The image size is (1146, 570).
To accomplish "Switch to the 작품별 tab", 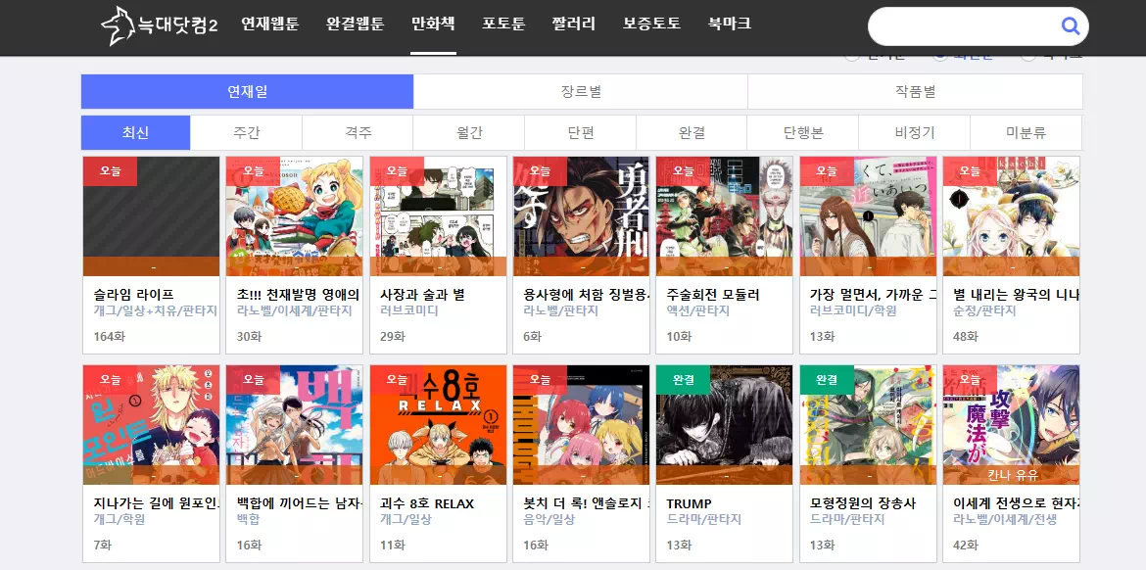I will (915, 91).
